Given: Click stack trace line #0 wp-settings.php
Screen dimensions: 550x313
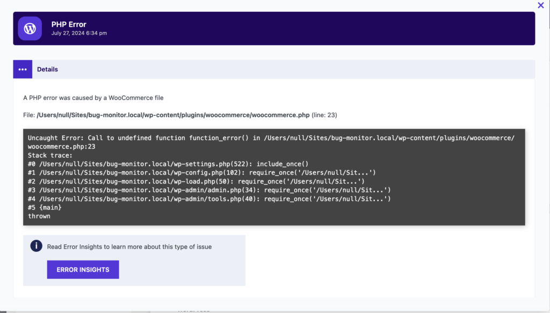Looking at the screenshot, I should click(x=168, y=164).
